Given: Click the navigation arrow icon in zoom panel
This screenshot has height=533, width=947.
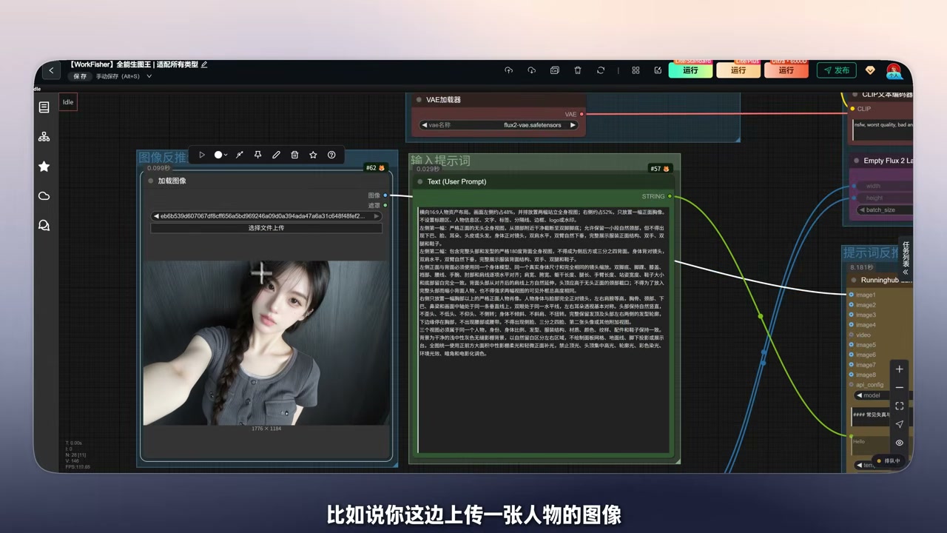Looking at the screenshot, I should [899, 424].
